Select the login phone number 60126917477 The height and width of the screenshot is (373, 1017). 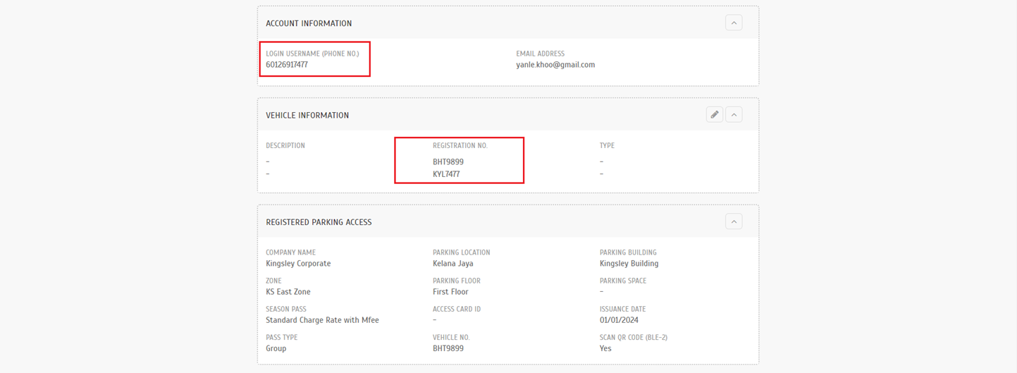287,65
